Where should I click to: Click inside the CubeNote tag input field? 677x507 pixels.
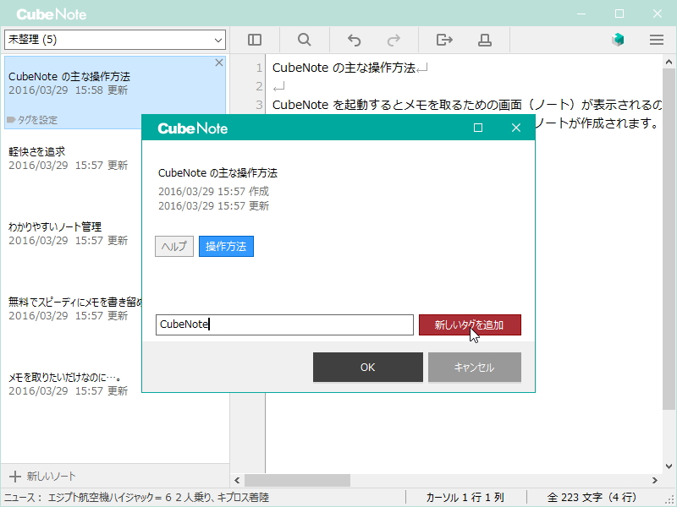click(284, 324)
